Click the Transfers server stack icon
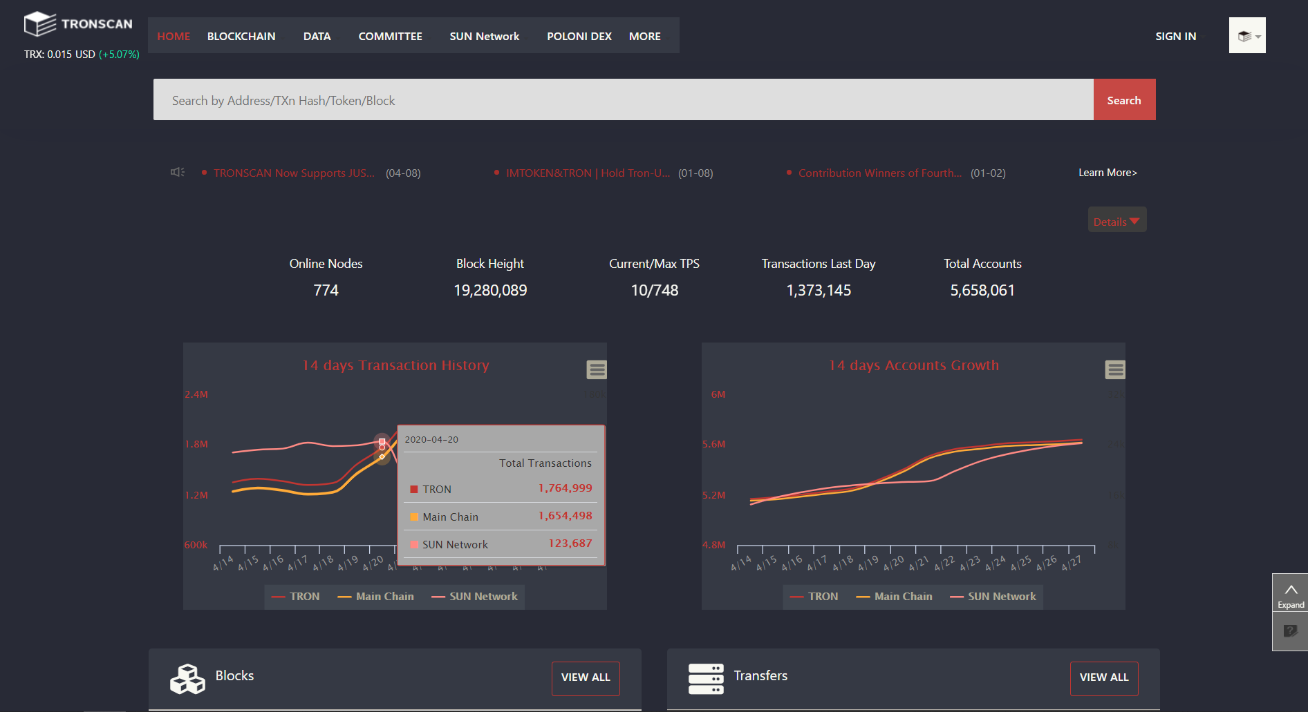The width and height of the screenshot is (1308, 712). click(x=706, y=678)
